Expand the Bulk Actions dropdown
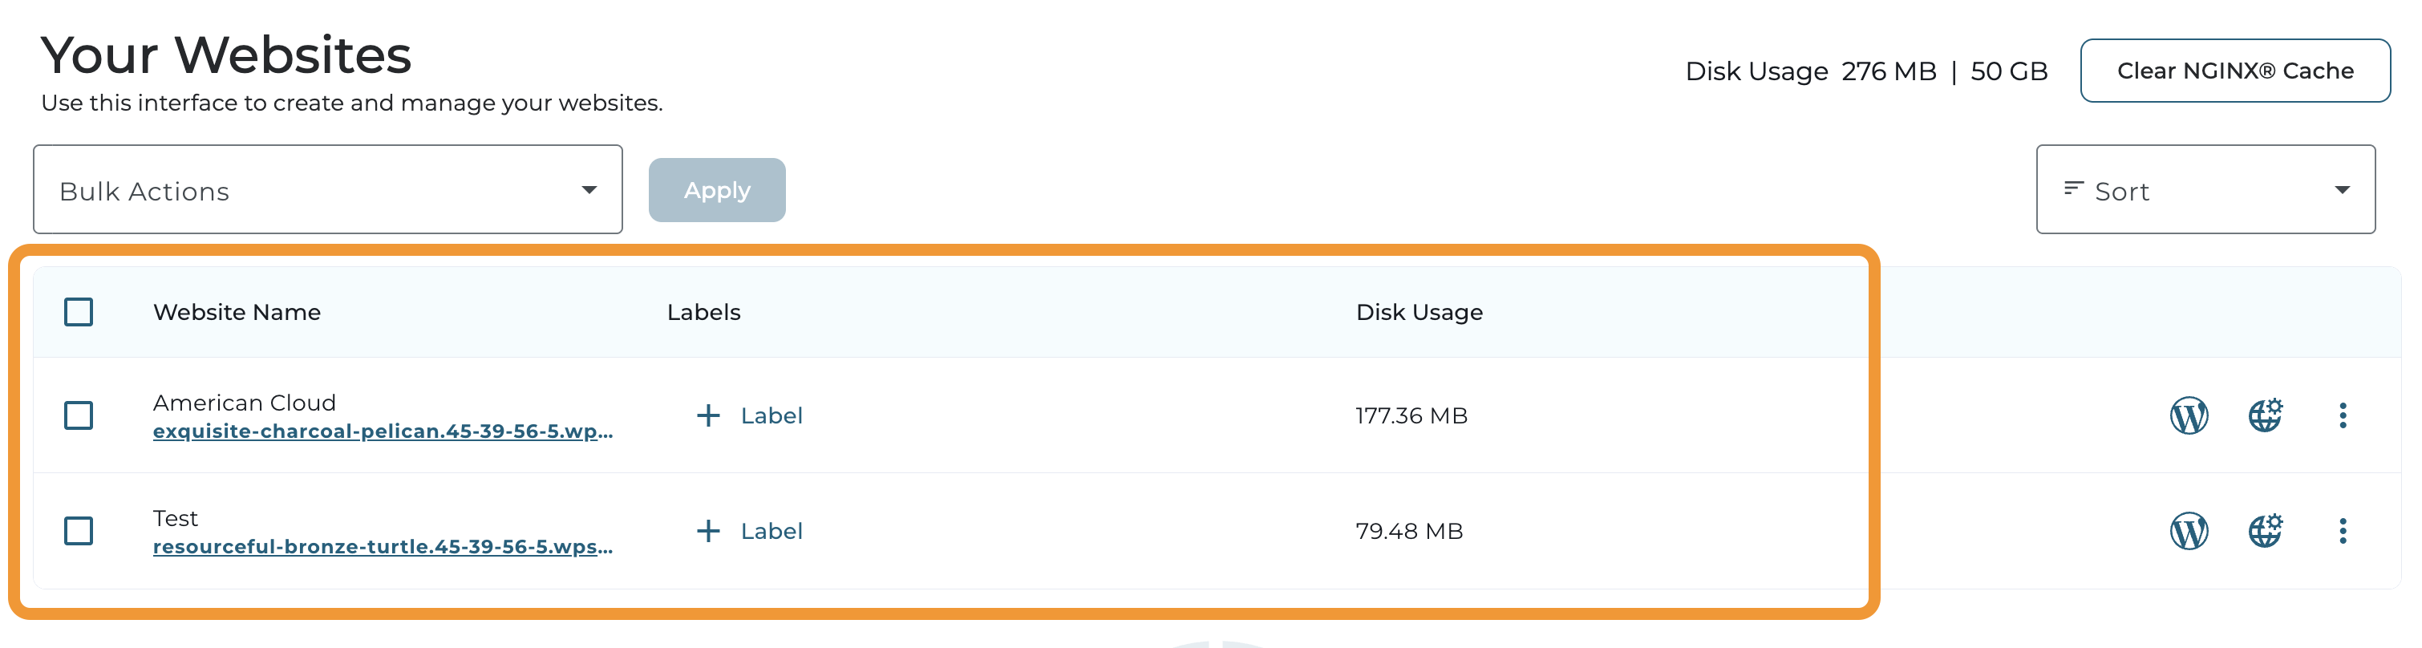Screen dimensions: 2422x648 [x=327, y=190]
